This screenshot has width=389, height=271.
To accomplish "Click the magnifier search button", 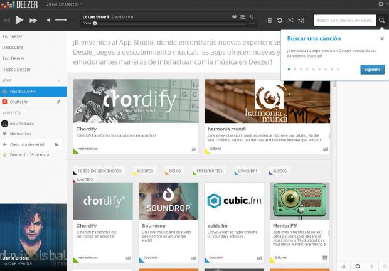I will [381, 20].
